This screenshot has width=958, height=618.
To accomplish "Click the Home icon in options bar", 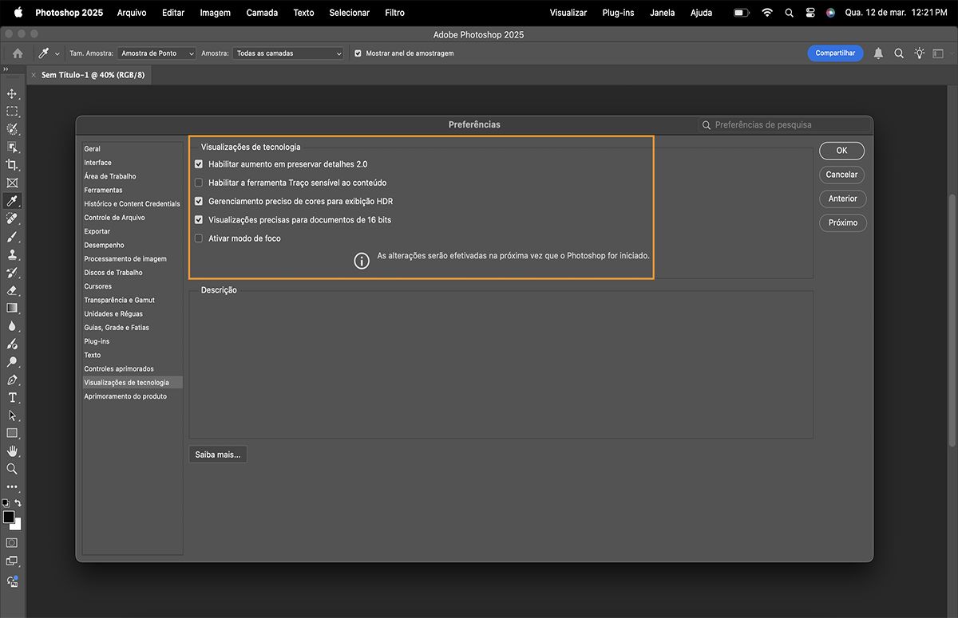I will click(18, 53).
